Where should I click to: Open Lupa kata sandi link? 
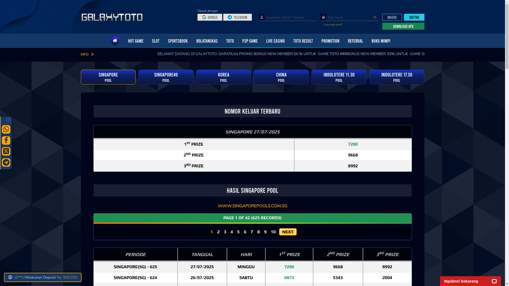333,25
